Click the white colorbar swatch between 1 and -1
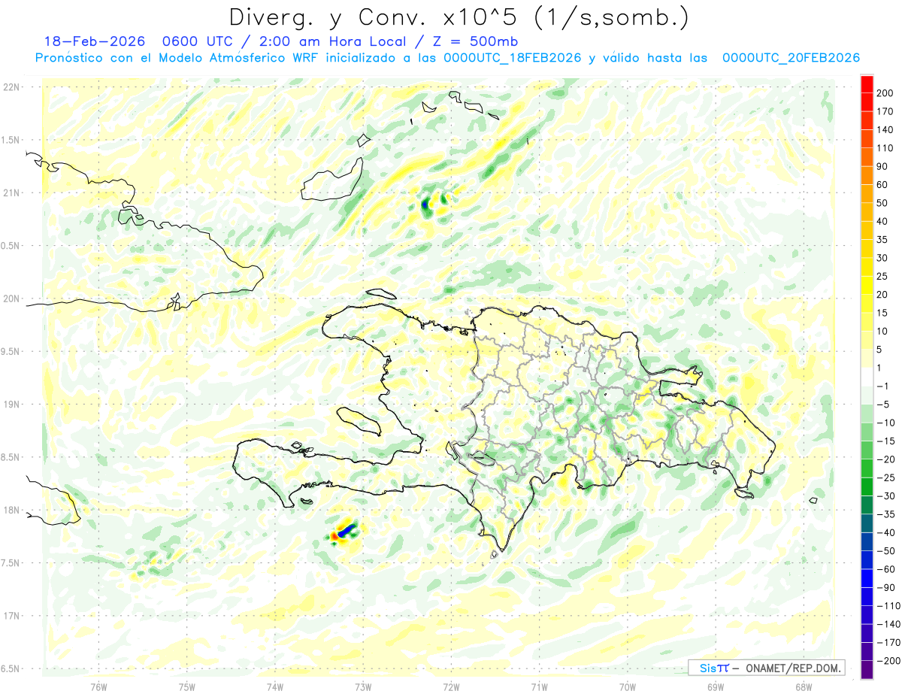 pyautogui.click(x=867, y=377)
